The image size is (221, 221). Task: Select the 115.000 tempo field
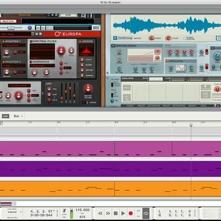click(x=82, y=210)
